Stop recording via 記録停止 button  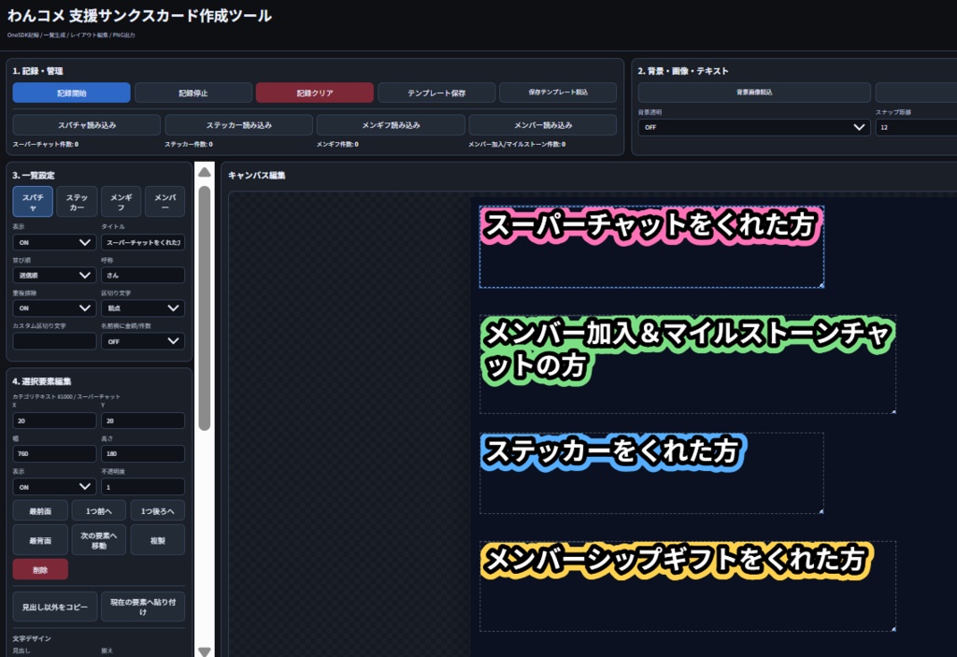[193, 93]
